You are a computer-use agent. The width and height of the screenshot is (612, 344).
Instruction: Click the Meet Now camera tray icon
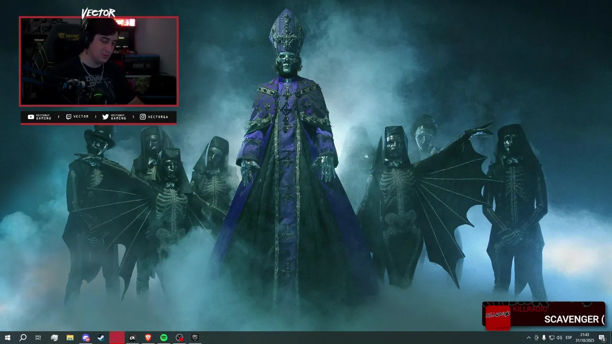point(536,338)
